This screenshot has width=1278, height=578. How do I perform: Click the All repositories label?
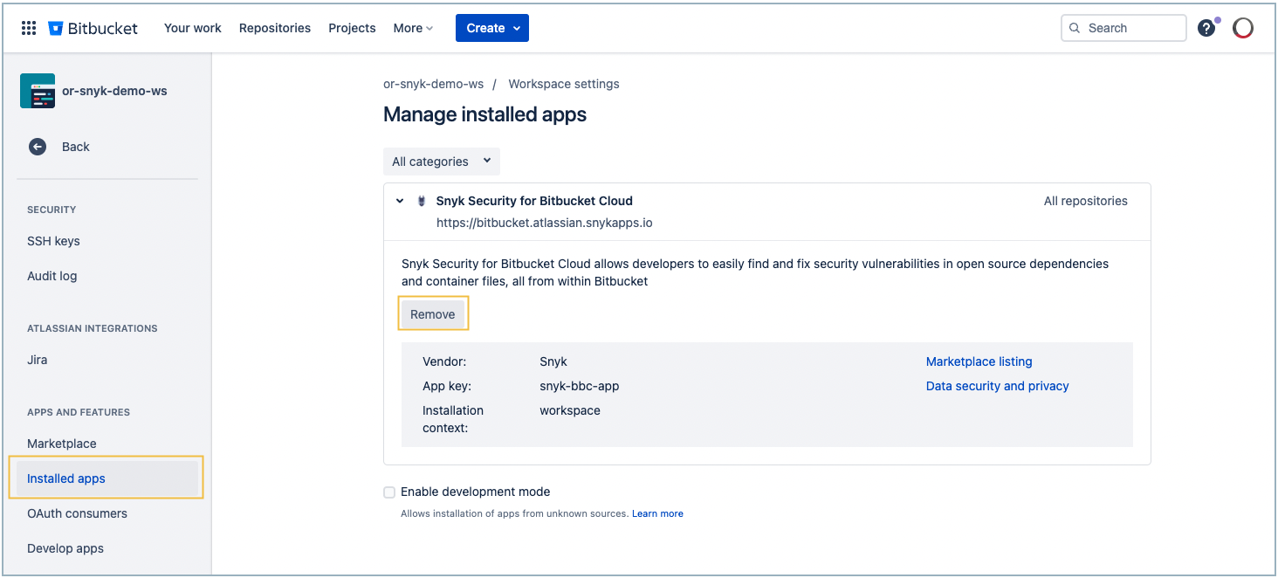click(1085, 201)
